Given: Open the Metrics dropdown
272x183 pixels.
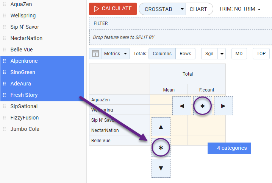Looking at the screenshot, I should coord(116,54).
